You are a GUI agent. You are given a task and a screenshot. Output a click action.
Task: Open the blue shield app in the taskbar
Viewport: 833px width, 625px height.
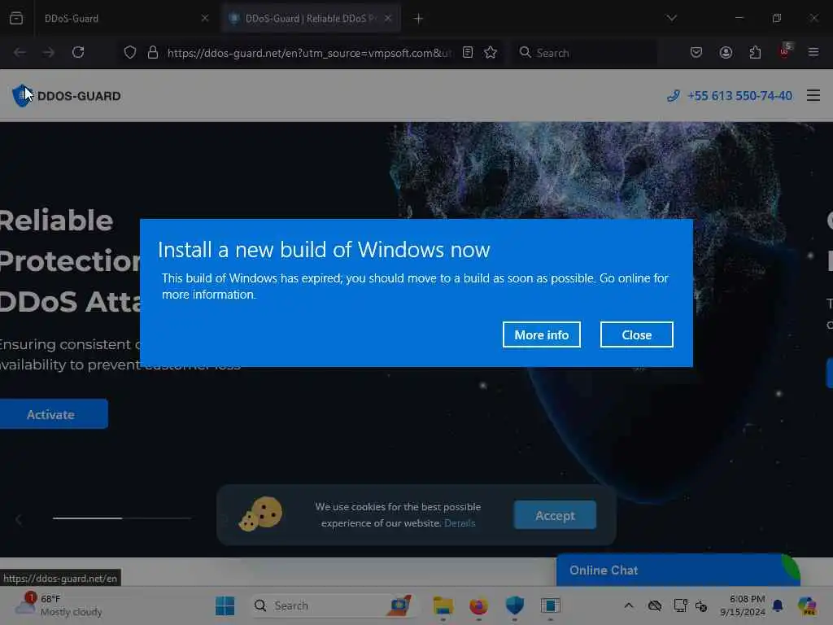coord(514,605)
